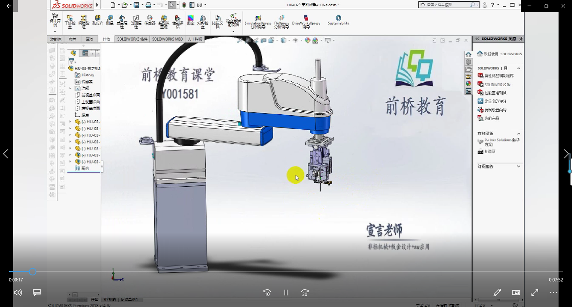
Task: Open SimulationXpress analysis wizard
Action: [x=258, y=21]
